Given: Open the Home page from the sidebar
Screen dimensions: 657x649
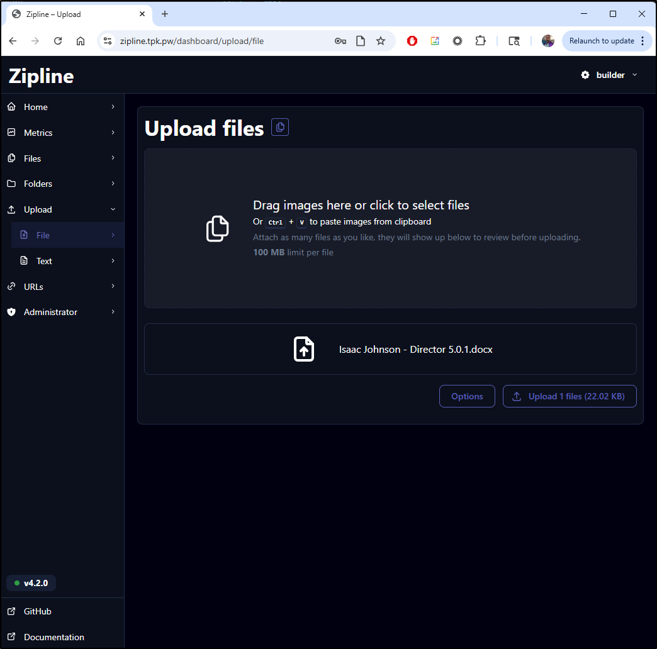Looking at the screenshot, I should tap(62, 107).
